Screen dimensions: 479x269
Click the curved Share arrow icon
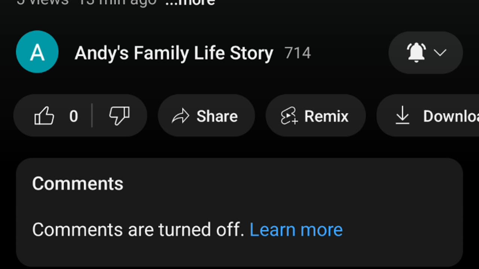pos(180,116)
